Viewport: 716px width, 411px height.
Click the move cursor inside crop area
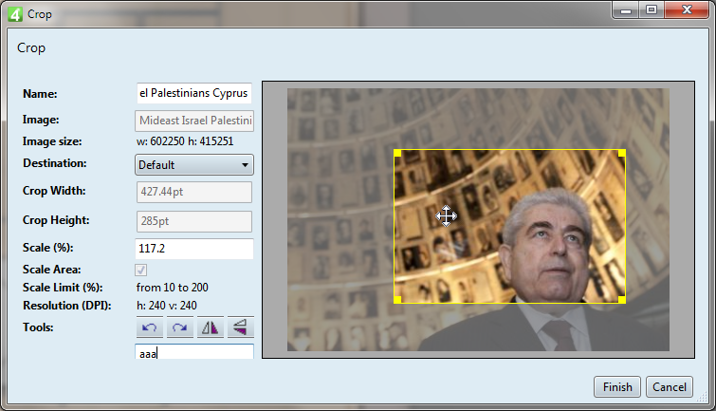click(x=446, y=215)
